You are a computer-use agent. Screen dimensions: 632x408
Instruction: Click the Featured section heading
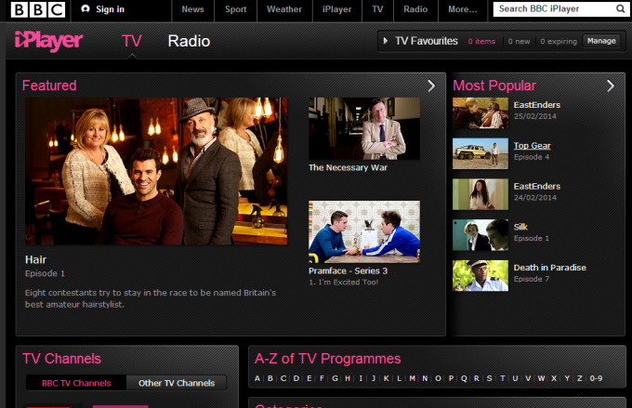pyautogui.click(x=49, y=86)
